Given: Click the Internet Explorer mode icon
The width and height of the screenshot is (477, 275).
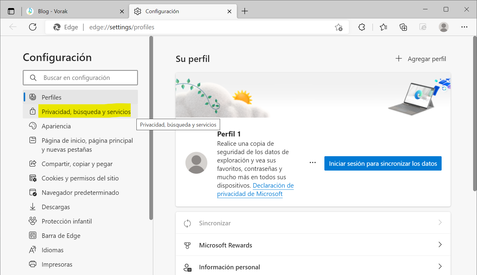Looking at the screenshot, I should click(423, 27).
